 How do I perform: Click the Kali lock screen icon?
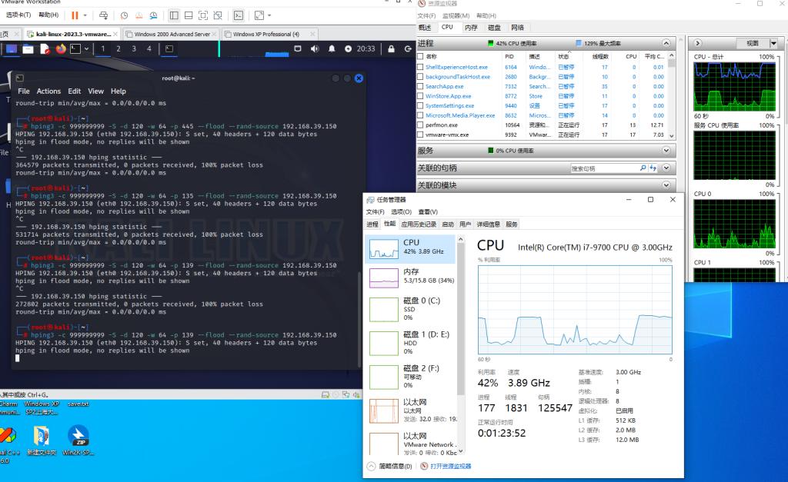click(391, 48)
